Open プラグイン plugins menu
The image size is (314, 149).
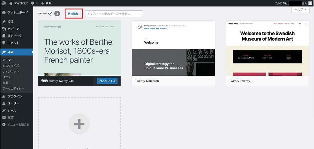(15, 97)
